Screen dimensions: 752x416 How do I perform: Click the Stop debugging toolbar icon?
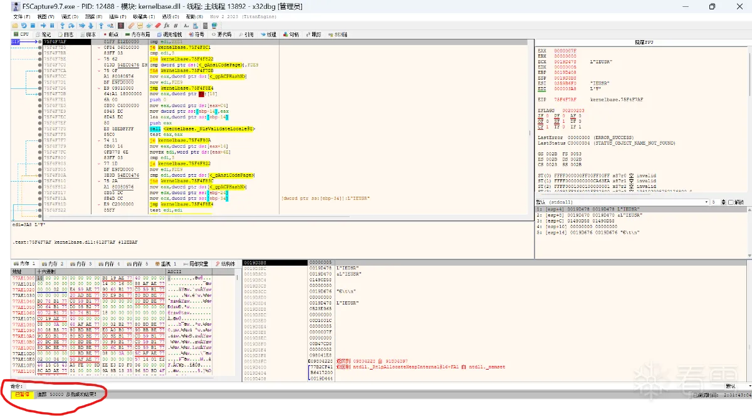pyautogui.click(x=33, y=25)
